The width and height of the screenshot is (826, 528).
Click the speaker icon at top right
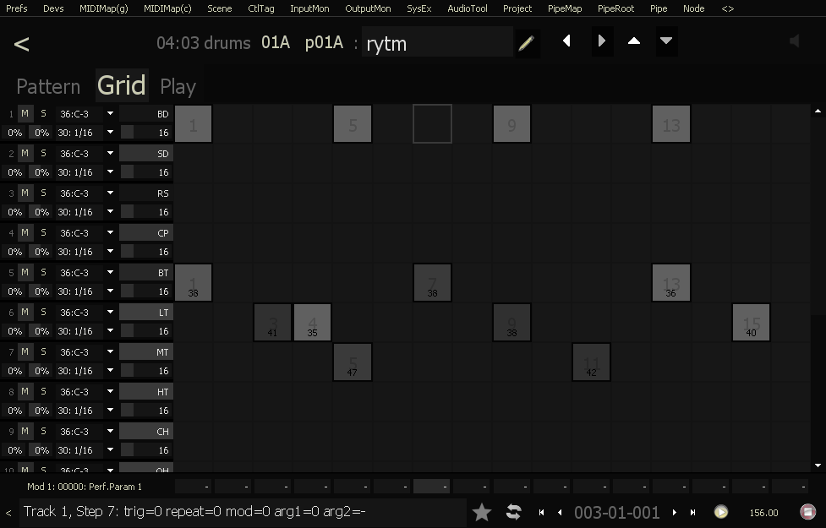(x=795, y=41)
